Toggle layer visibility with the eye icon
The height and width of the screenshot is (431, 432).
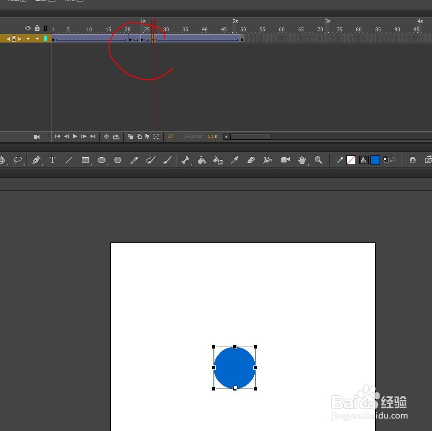point(28,28)
